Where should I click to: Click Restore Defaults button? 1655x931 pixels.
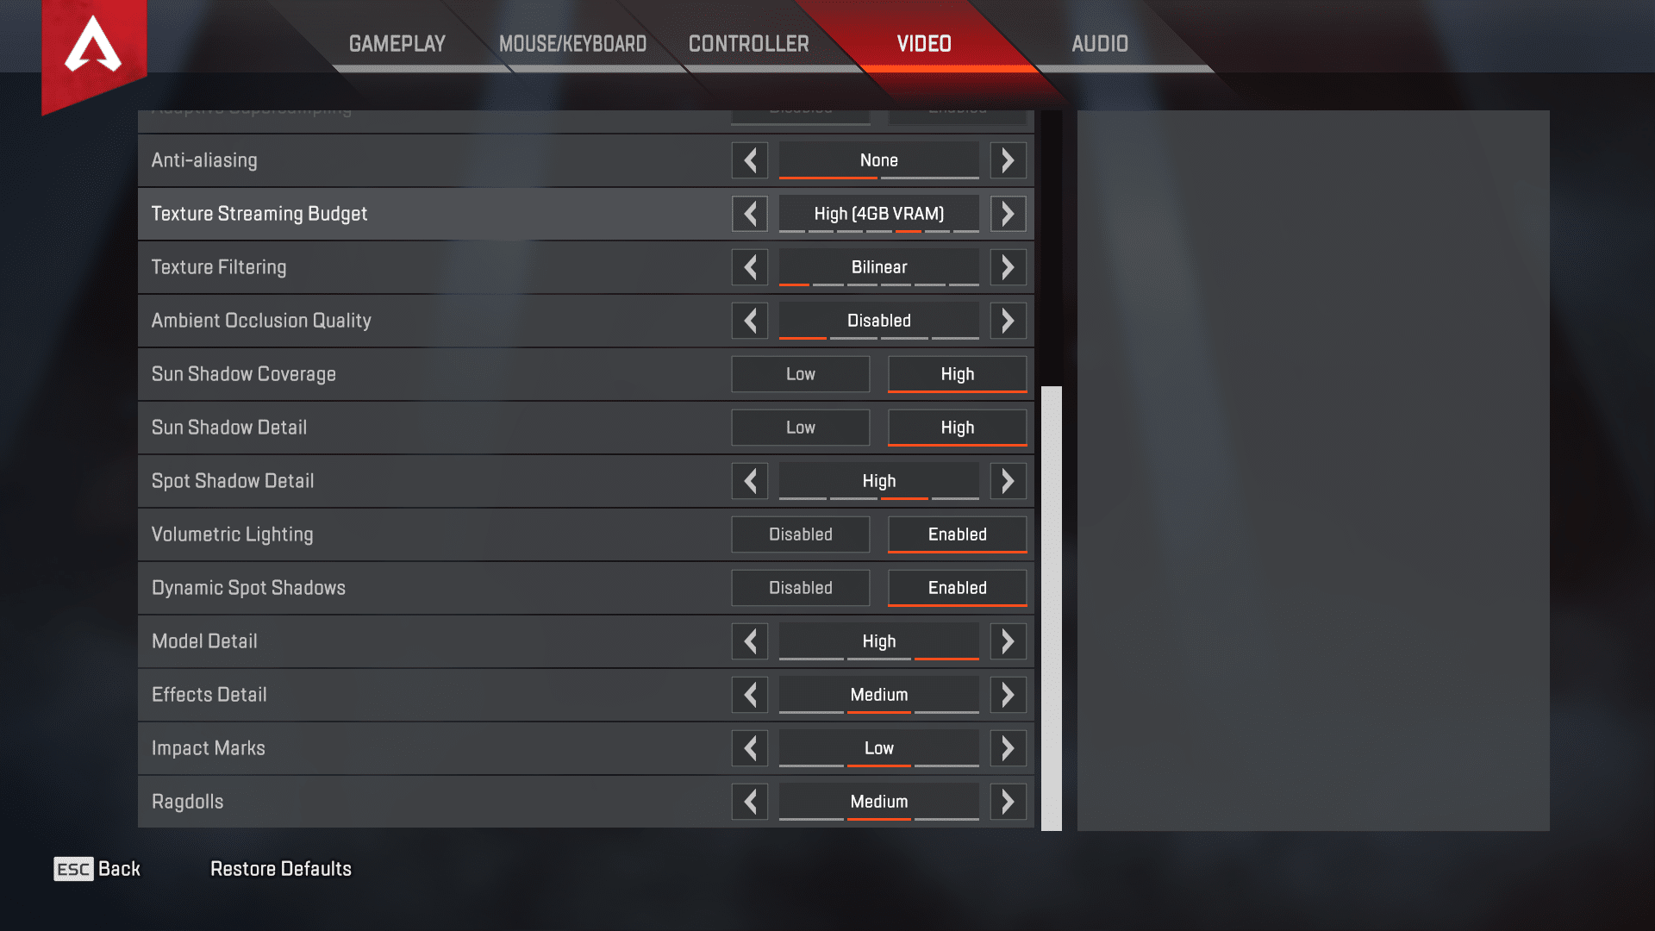[x=279, y=868]
